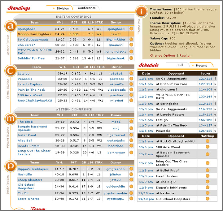Viewport: 223px width, 211px height.
Task: Switch to the Conference standings tab
Action: pos(86,8)
